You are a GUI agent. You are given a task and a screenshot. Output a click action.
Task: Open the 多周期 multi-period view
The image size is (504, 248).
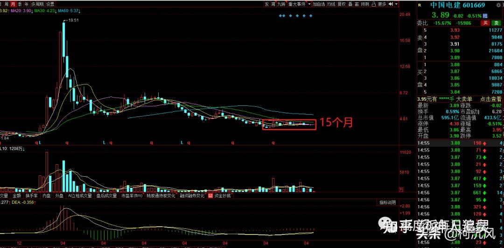pyautogui.click(x=37, y=4)
